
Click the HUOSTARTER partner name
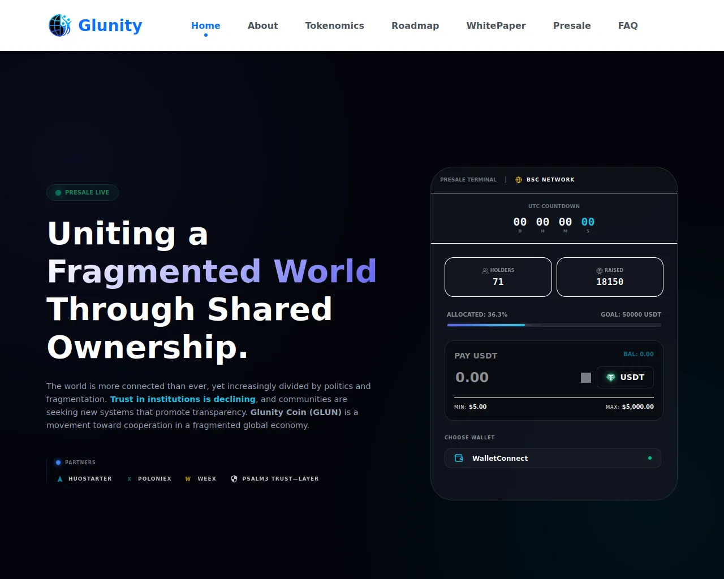tap(90, 479)
